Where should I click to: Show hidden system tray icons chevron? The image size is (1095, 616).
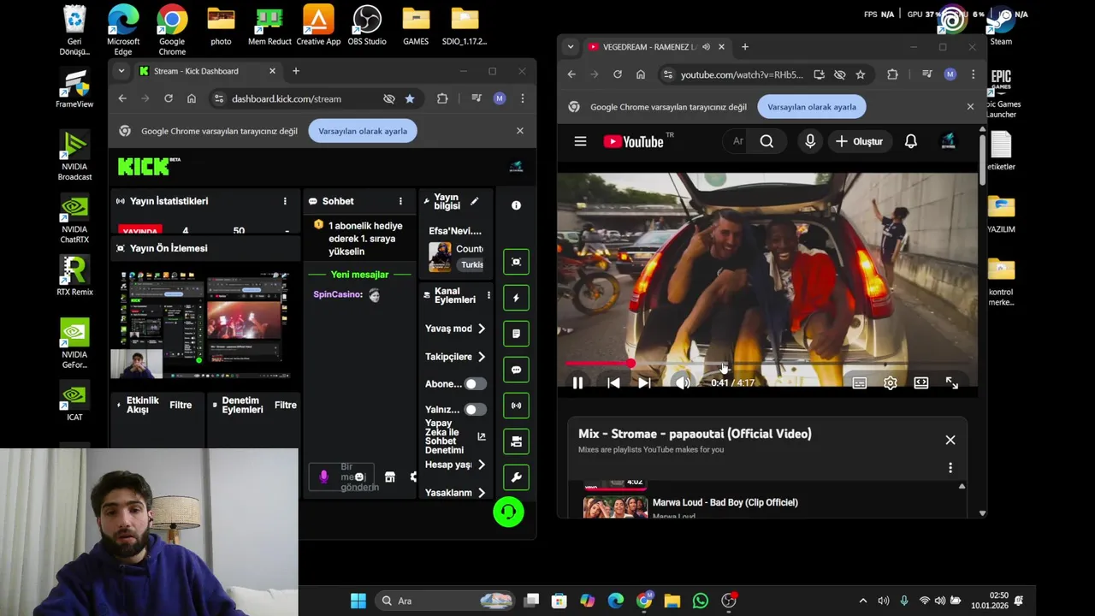pos(862,601)
